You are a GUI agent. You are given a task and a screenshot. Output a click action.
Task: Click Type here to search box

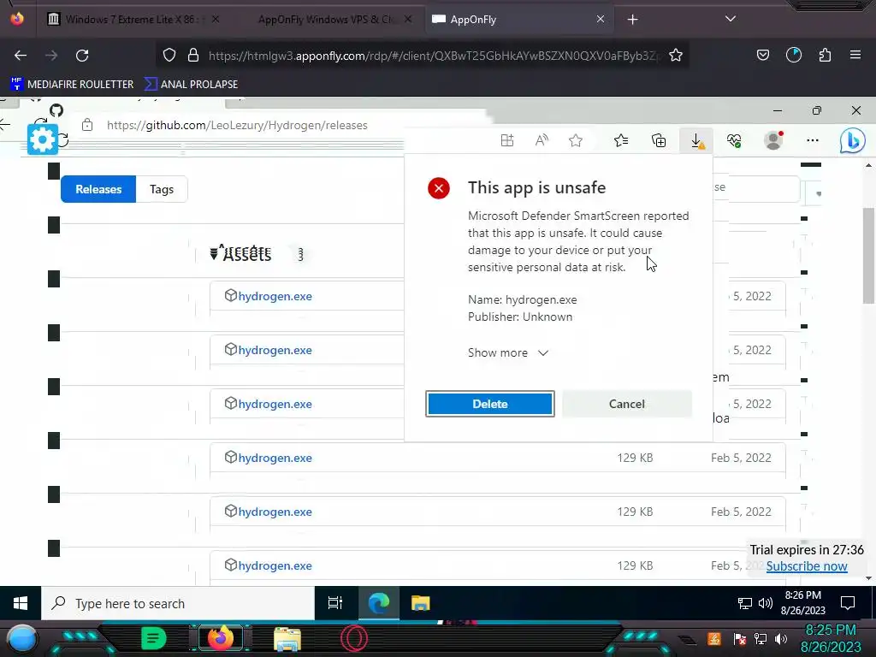click(178, 603)
